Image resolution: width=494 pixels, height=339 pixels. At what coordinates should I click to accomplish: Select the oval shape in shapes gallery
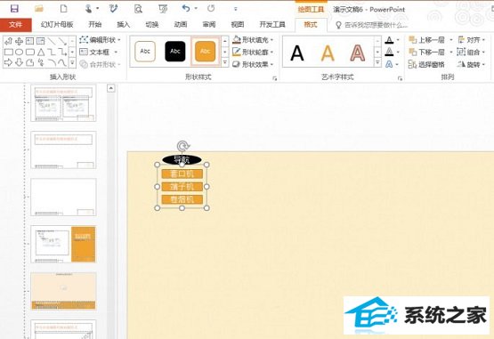coord(20,52)
